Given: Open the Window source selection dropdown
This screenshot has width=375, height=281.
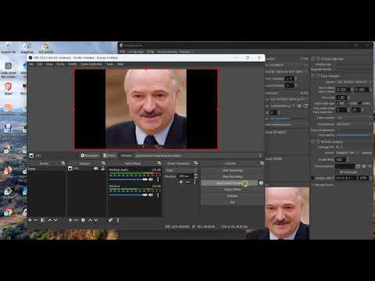Looking at the screenshot, I should (x=197, y=155).
